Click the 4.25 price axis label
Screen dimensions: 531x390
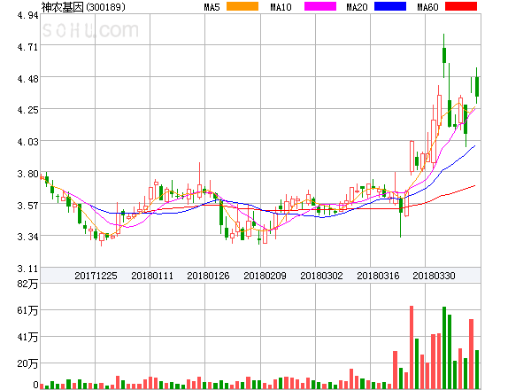(27, 110)
